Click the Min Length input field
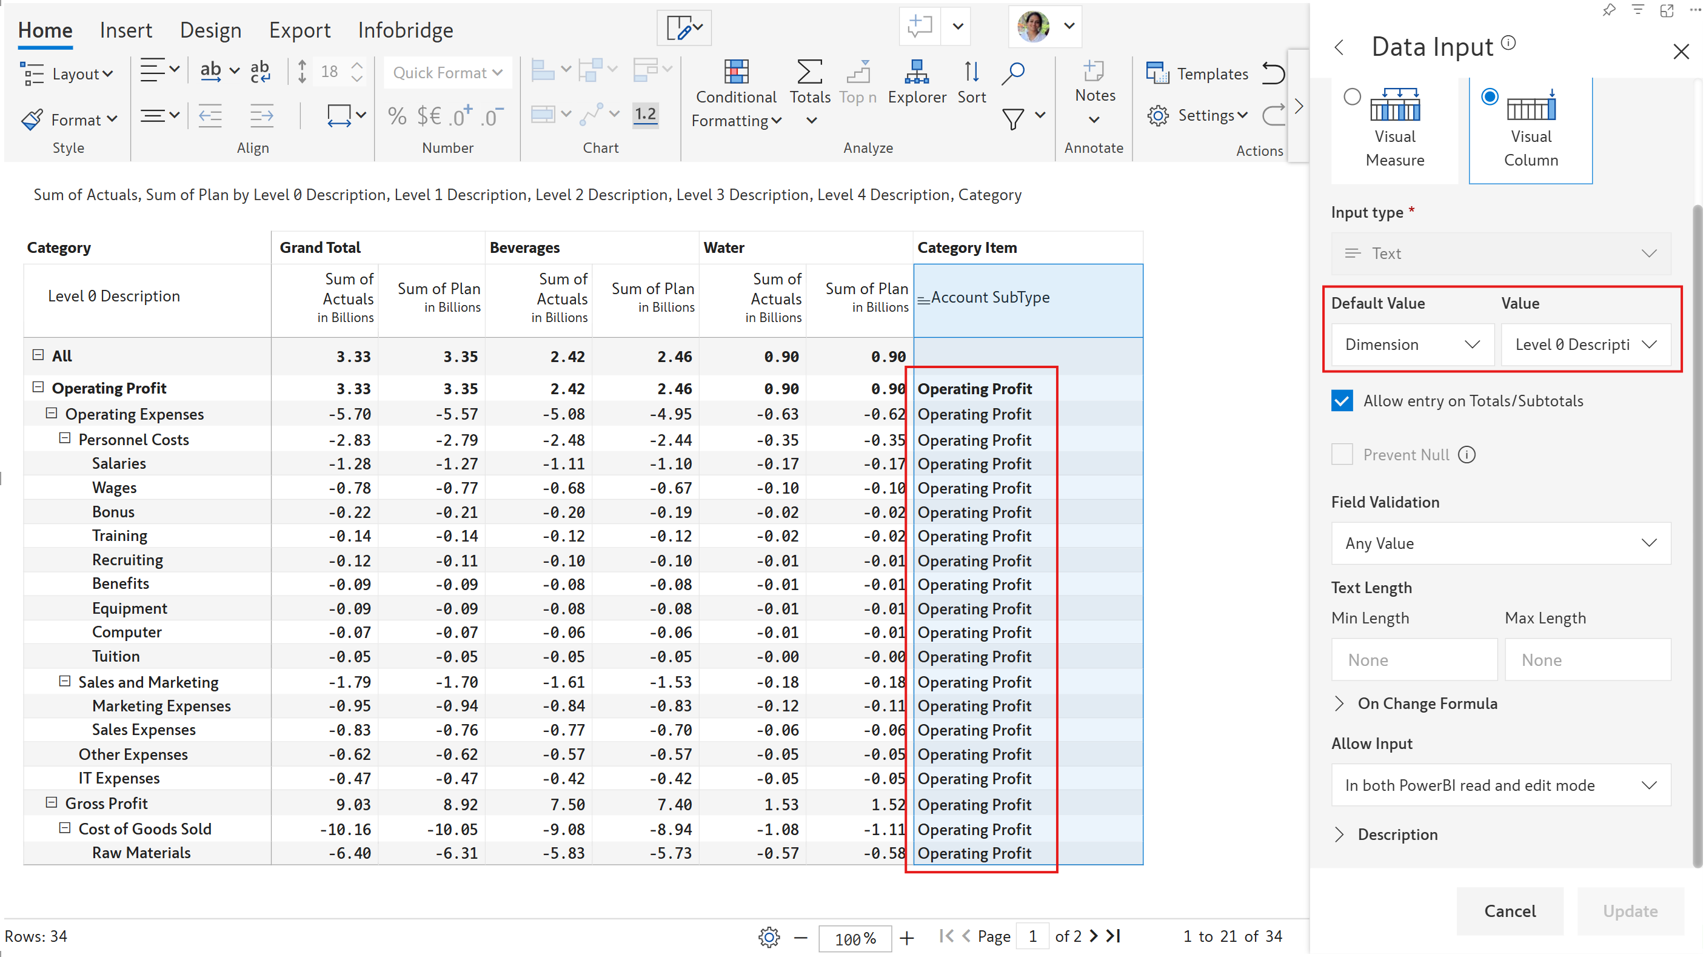The height and width of the screenshot is (957, 1706). coord(1414,660)
